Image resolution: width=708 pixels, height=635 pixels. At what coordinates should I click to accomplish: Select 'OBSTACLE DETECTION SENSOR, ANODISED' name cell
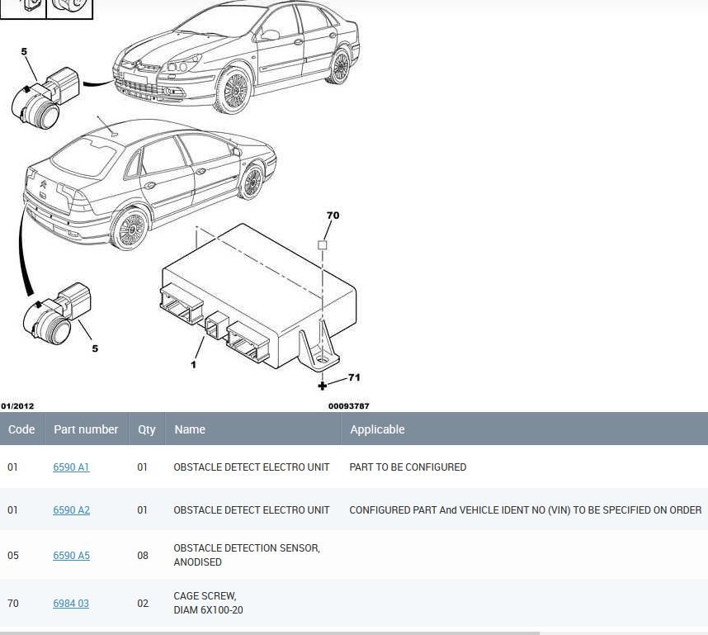[x=247, y=555]
